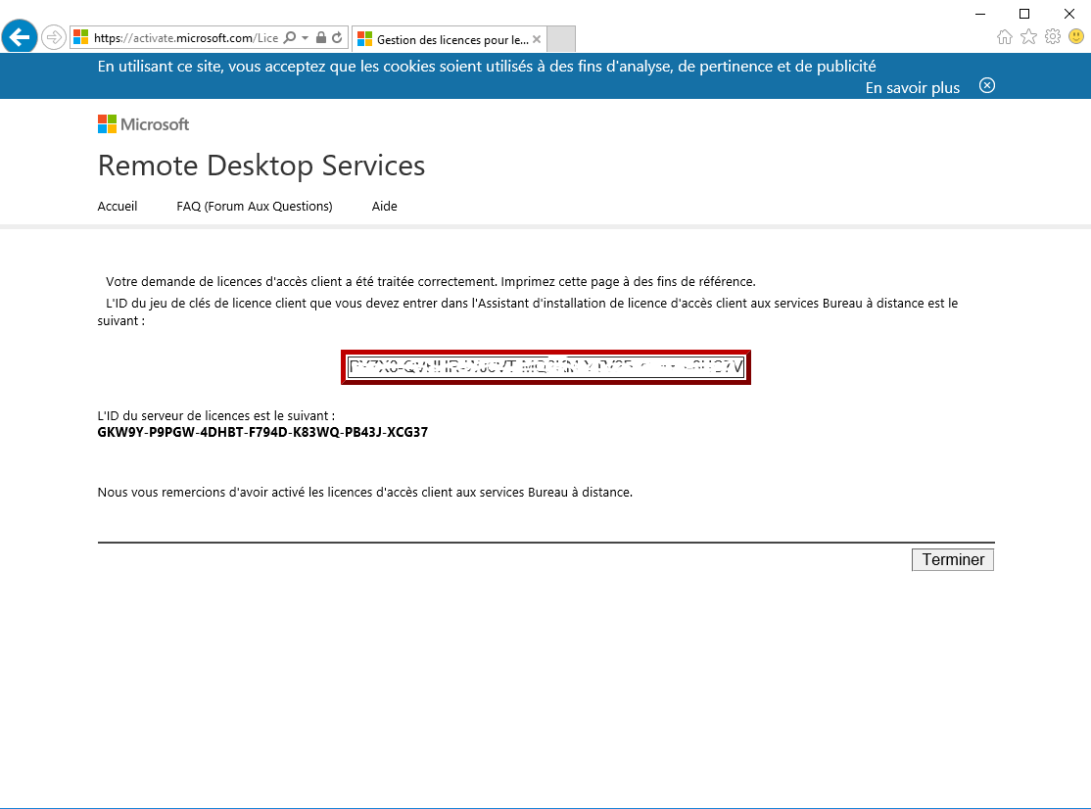Image resolution: width=1091 pixels, height=809 pixels.
Task: Open a new blank tab
Action: tap(561, 39)
